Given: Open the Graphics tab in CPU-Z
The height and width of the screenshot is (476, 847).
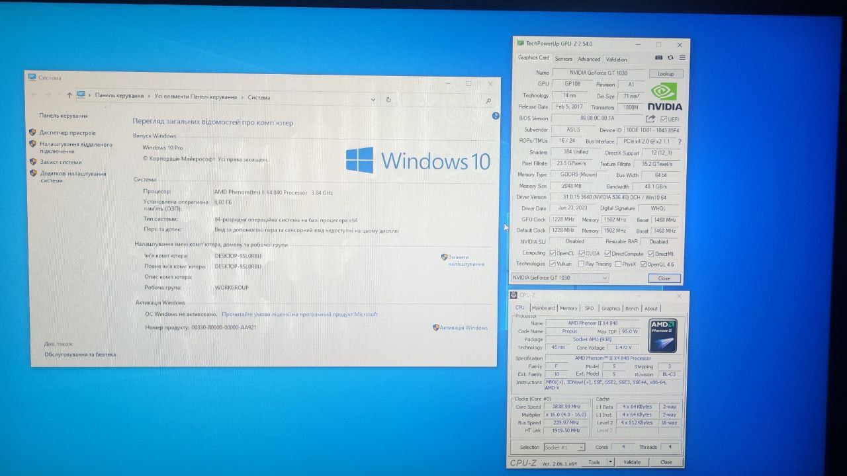Looking at the screenshot, I should [x=611, y=308].
